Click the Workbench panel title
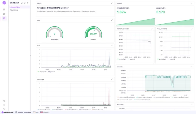The width and height of the screenshot is (196, 114). [14, 3]
